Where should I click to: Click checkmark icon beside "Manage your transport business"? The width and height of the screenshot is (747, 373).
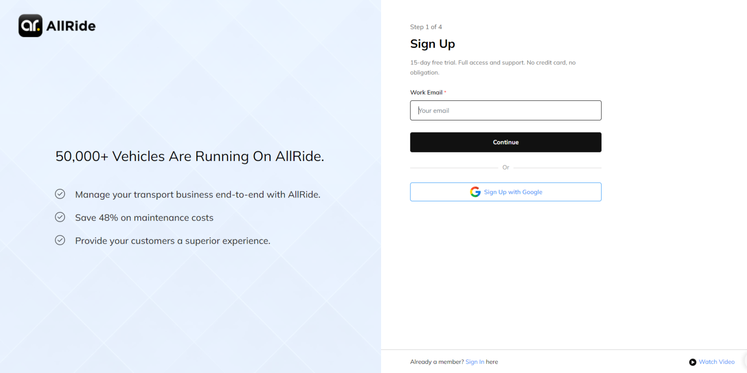(60, 194)
